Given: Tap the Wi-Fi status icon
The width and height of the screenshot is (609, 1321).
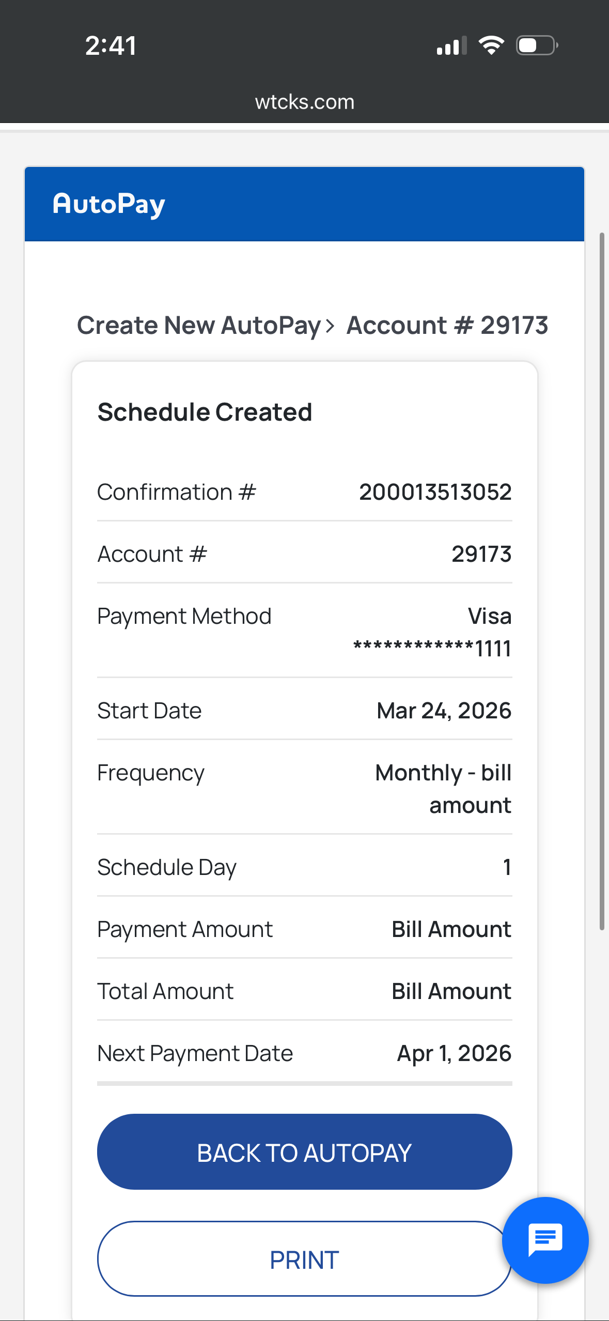Looking at the screenshot, I should tap(491, 45).
